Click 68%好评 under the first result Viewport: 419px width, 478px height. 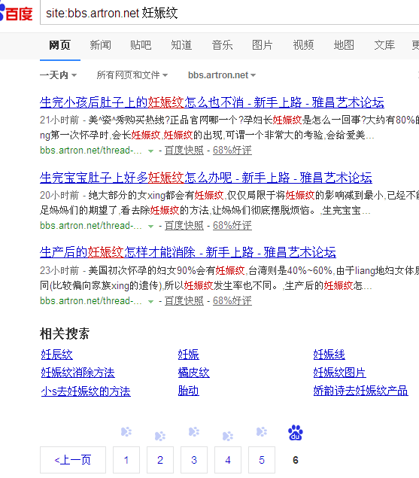coord(232,151)
